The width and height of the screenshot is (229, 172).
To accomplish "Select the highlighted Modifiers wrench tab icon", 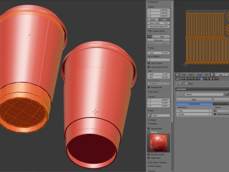I will tap(202, 79).
